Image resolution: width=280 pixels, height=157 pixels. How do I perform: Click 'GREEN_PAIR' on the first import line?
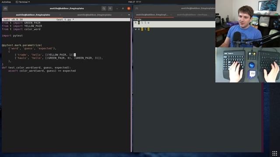[32, 23]
